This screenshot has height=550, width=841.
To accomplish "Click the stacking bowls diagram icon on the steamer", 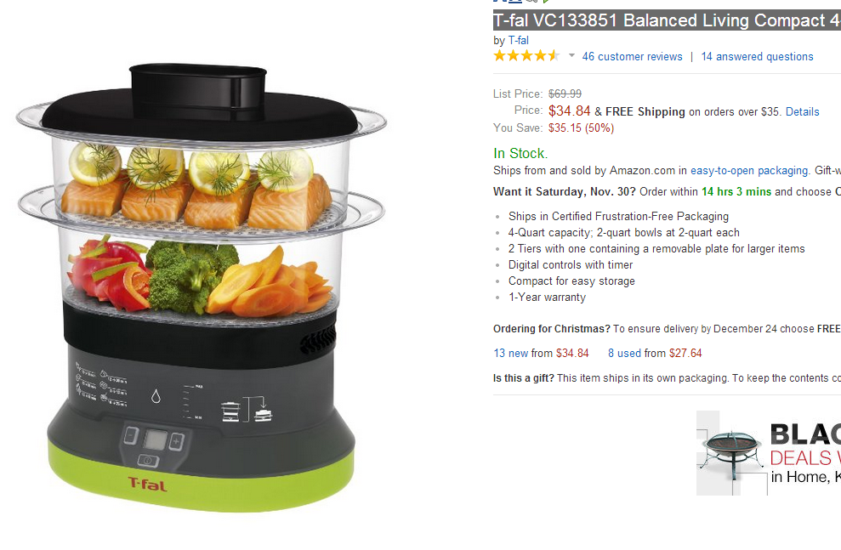I will [247, 410].
